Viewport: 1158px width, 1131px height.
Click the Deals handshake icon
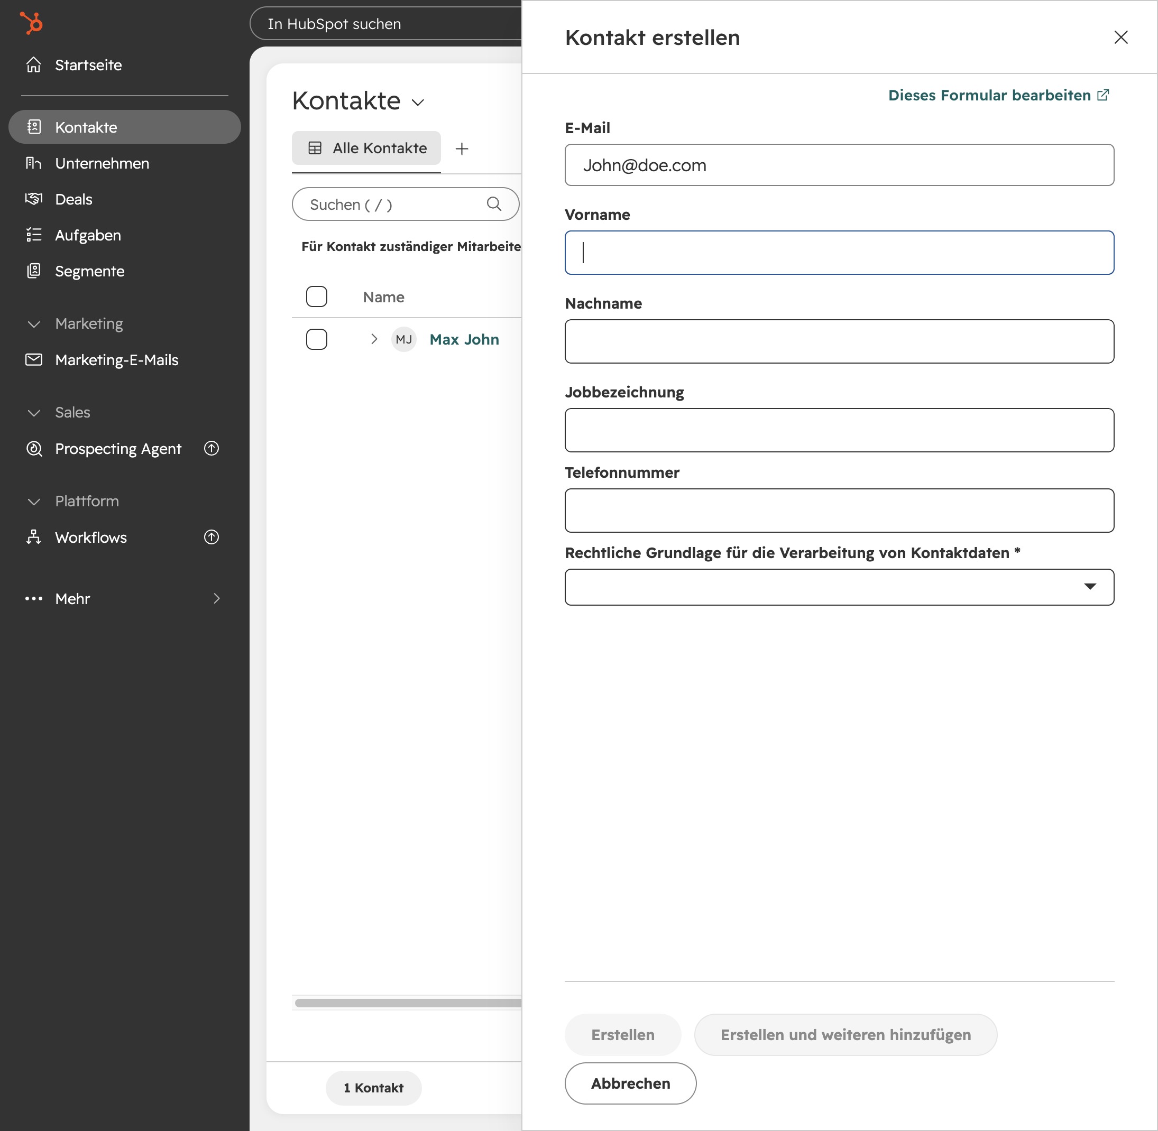pyautogui.click(x=34, y=199)
